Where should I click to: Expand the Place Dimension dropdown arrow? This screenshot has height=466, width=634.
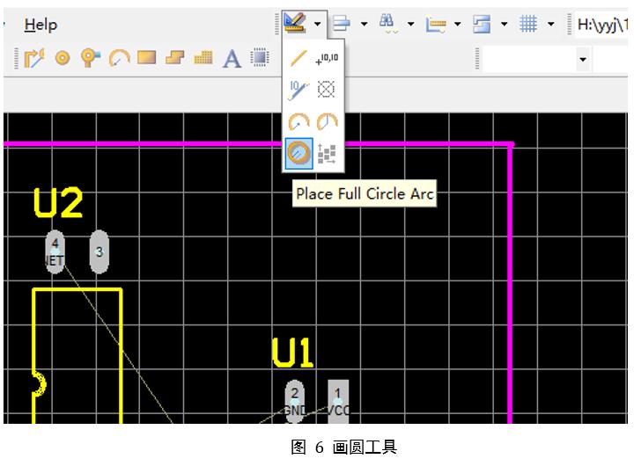(x=457, y=25)
